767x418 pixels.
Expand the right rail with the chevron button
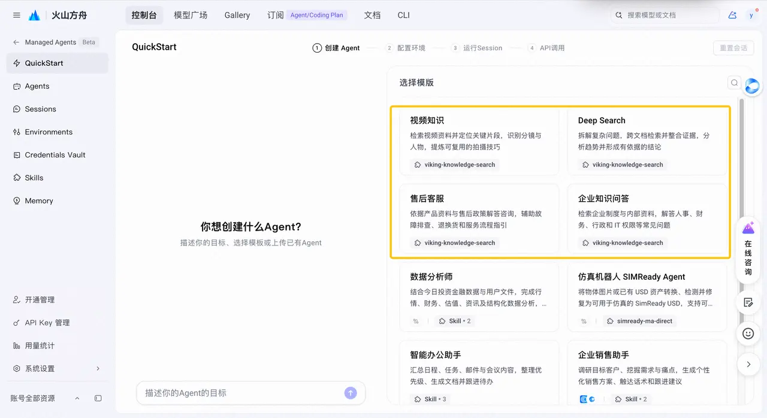(x=748, y=364)
